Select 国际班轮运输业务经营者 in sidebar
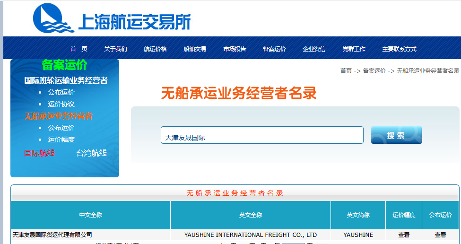Screen dimensions: 461x244 click(66, 80)
